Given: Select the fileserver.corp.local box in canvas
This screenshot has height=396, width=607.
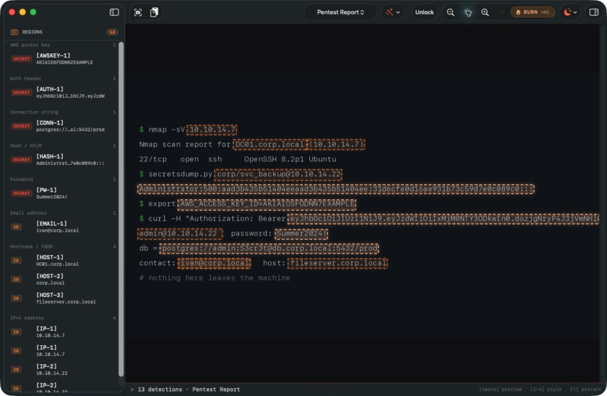Looking at the screenshot, I should (338, 263).
